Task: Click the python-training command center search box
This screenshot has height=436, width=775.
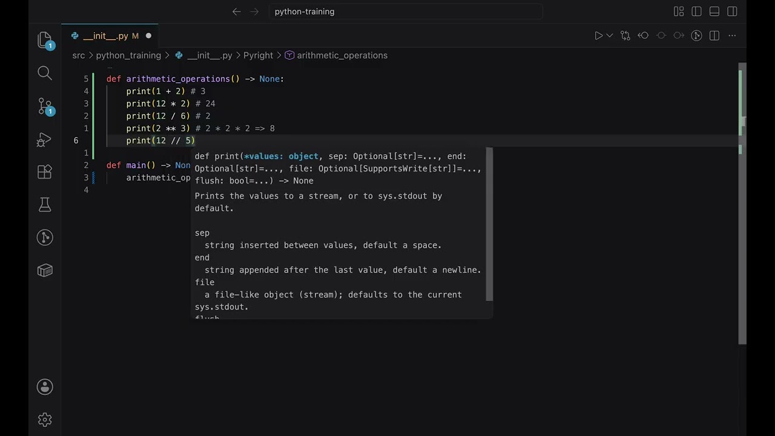Action: (x=406, y=12)
